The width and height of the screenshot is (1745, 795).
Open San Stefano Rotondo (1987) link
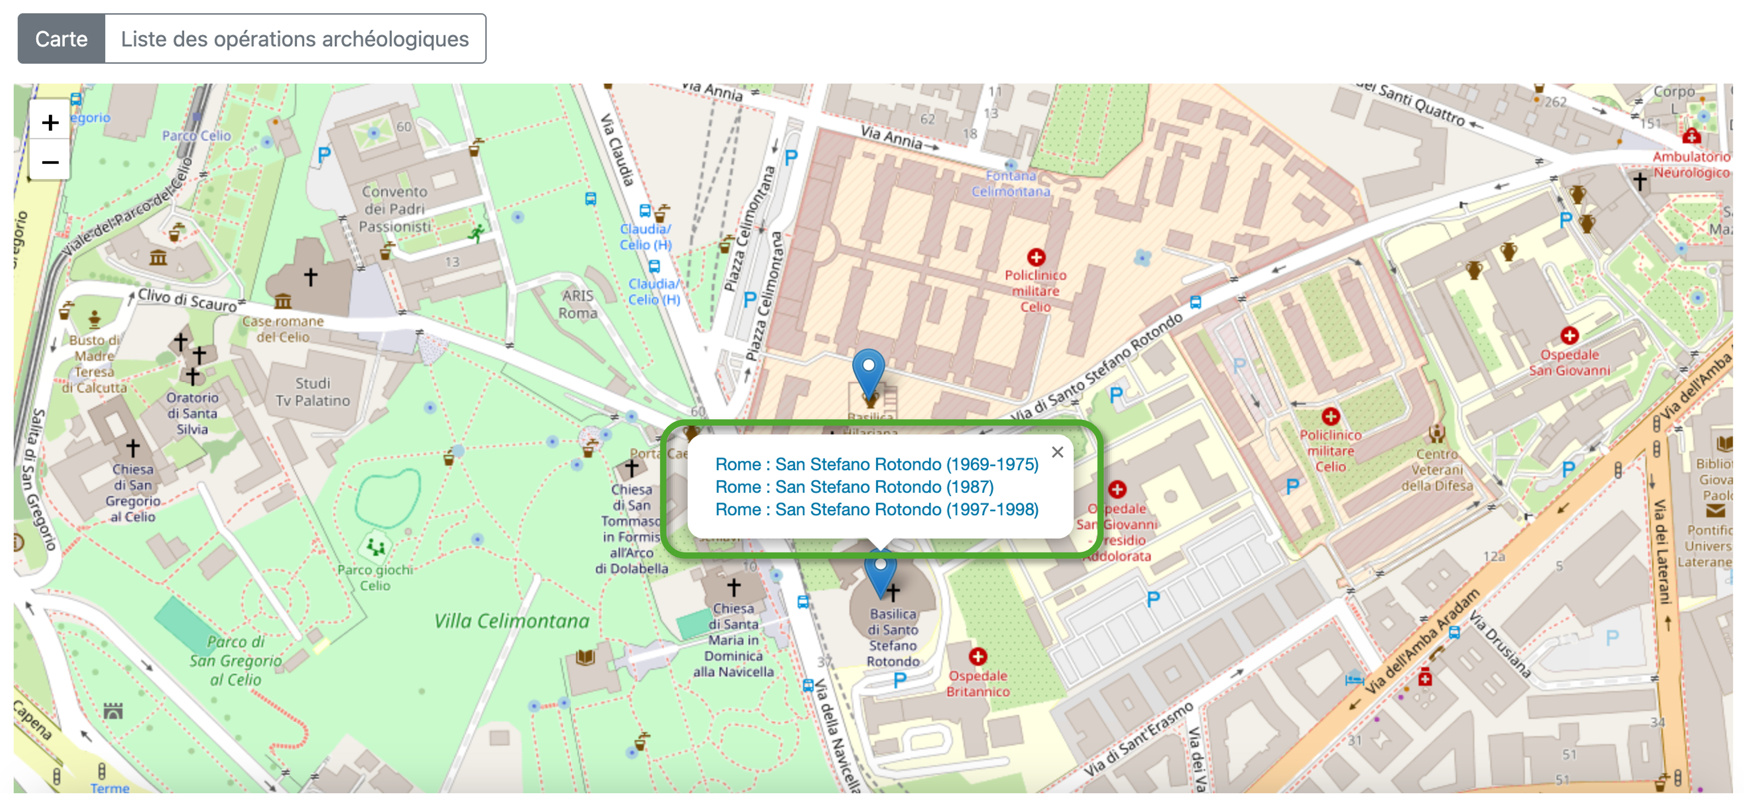tap(854, 487)
